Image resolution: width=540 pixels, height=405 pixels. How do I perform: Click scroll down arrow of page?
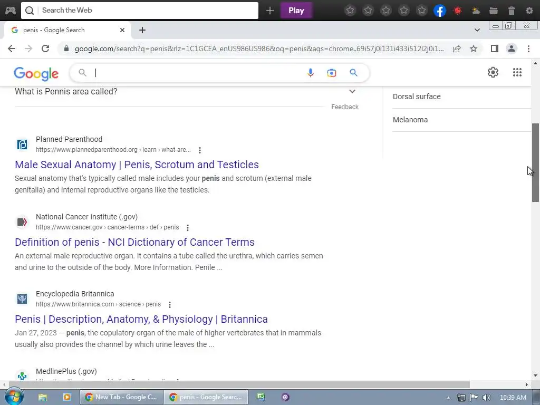[x=536, y=375]
